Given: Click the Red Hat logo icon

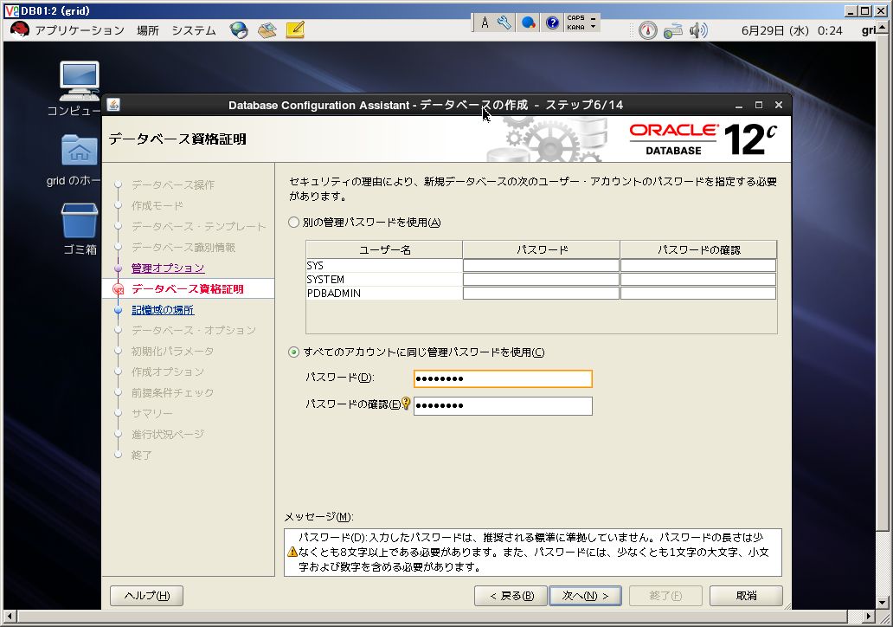Looking at the screenshot, I should [x=19, y=29].
